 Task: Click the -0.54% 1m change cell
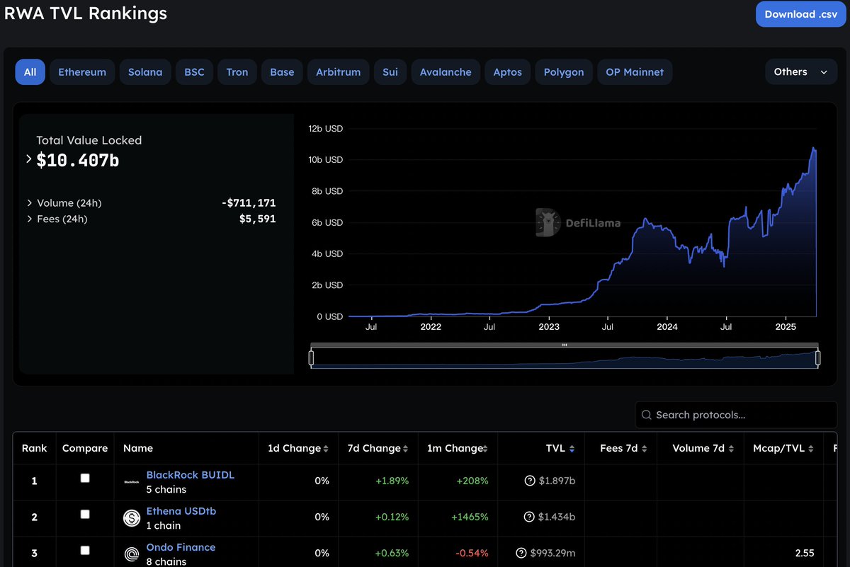point(472,554)
